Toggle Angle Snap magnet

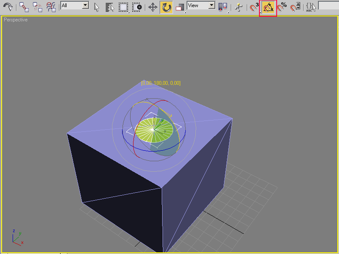(268, 8)
